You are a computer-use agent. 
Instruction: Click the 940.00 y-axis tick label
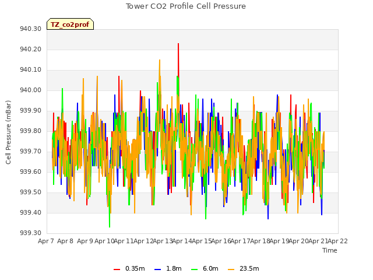coord(30,90)
